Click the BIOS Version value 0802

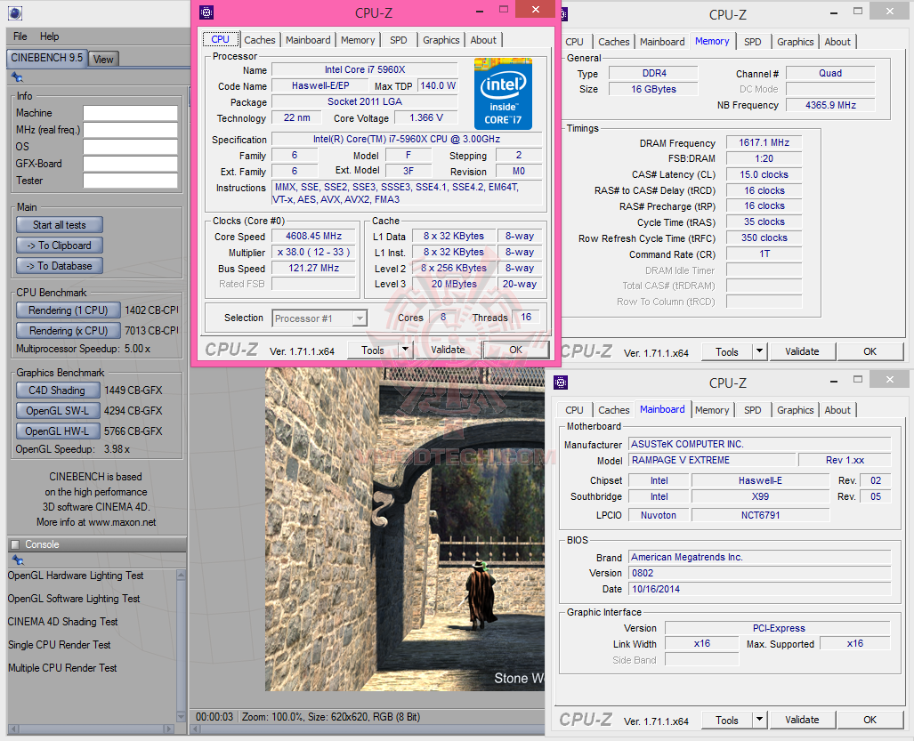coord(759,573)
